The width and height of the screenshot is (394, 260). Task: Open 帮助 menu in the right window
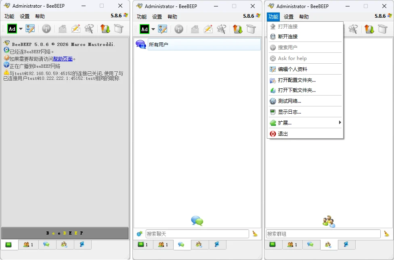[304, 17]
